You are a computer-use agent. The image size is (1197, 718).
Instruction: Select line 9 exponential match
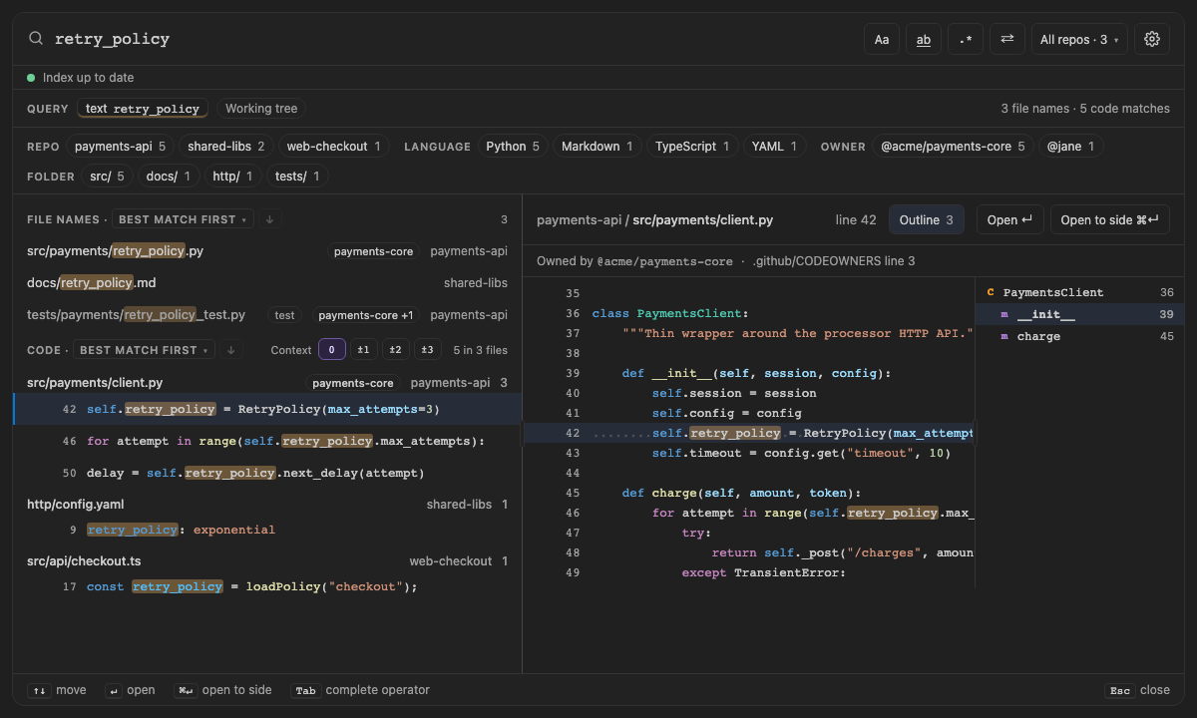[x=267, y=530]
